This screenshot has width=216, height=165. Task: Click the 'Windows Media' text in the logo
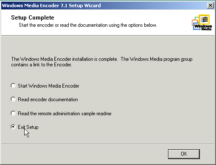pos(203,27)
